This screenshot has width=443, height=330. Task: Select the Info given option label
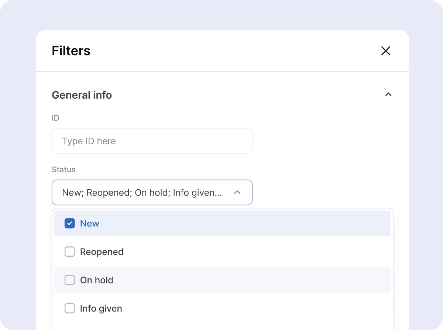click(101, 309)
